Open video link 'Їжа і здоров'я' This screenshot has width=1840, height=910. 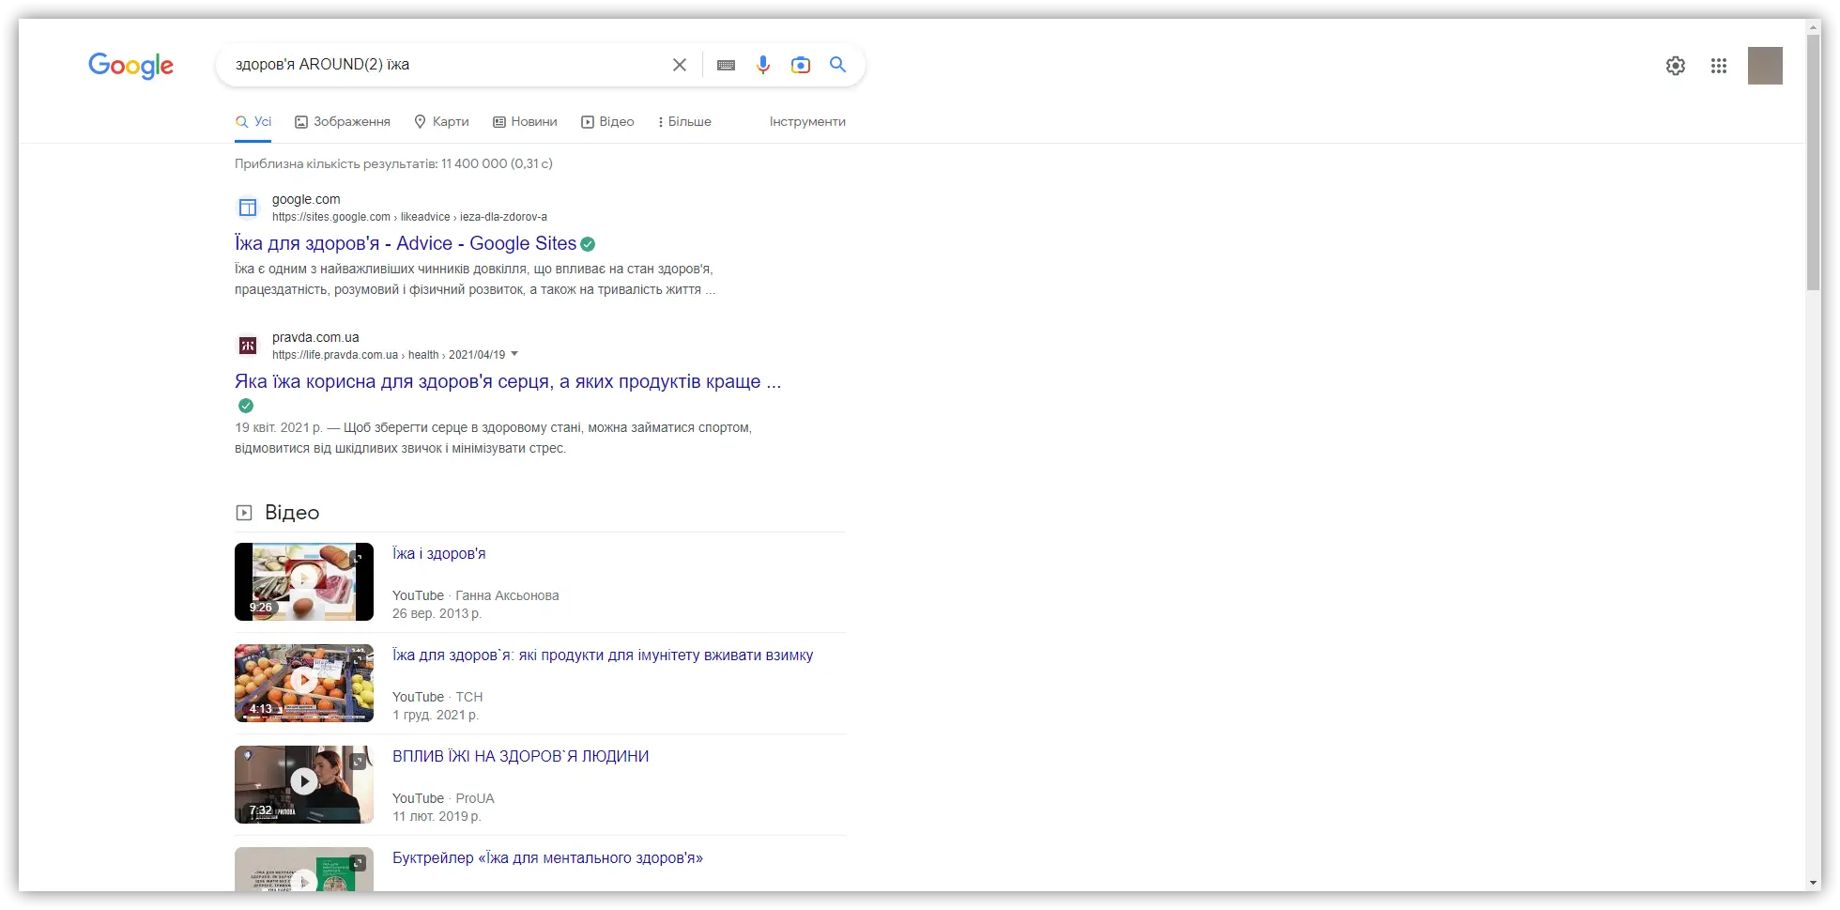[439, 554]
